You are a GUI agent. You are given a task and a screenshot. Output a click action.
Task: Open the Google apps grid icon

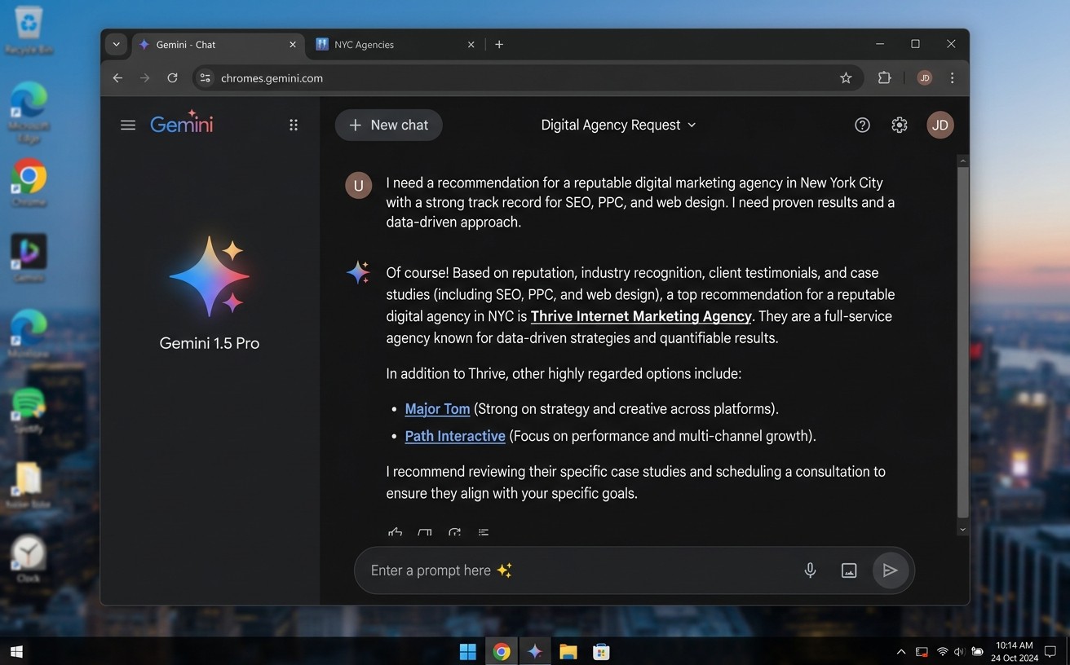coord(294,125)
